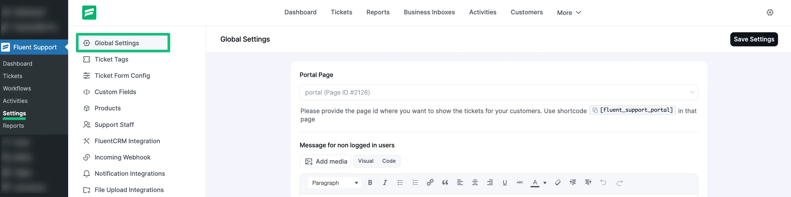This screenshot has height=197, width=791.
Task: Open Tickets in top navigation
Action: coord(341,12)
